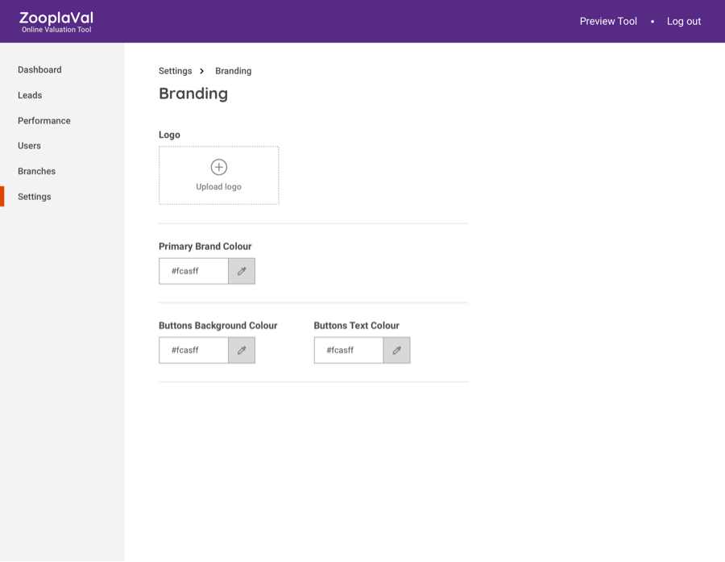Open Preview Tool from the header
This screenshot has height=562, width=725.
coord(608,22)
